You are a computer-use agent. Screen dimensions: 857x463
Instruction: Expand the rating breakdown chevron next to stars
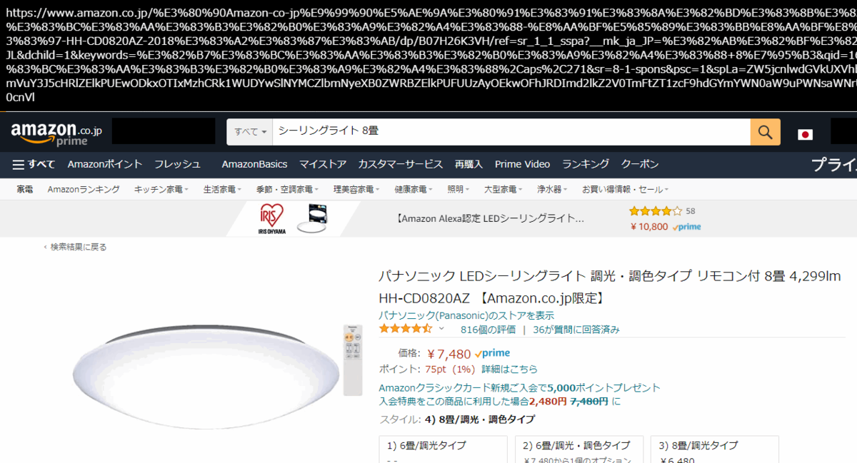(441, 329)
